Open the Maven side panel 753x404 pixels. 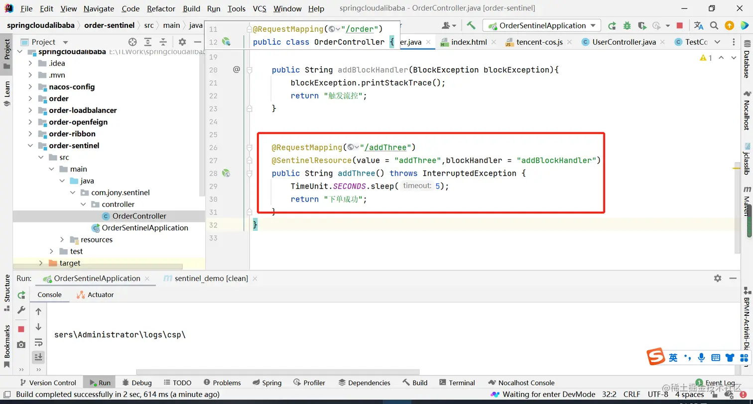747,201
